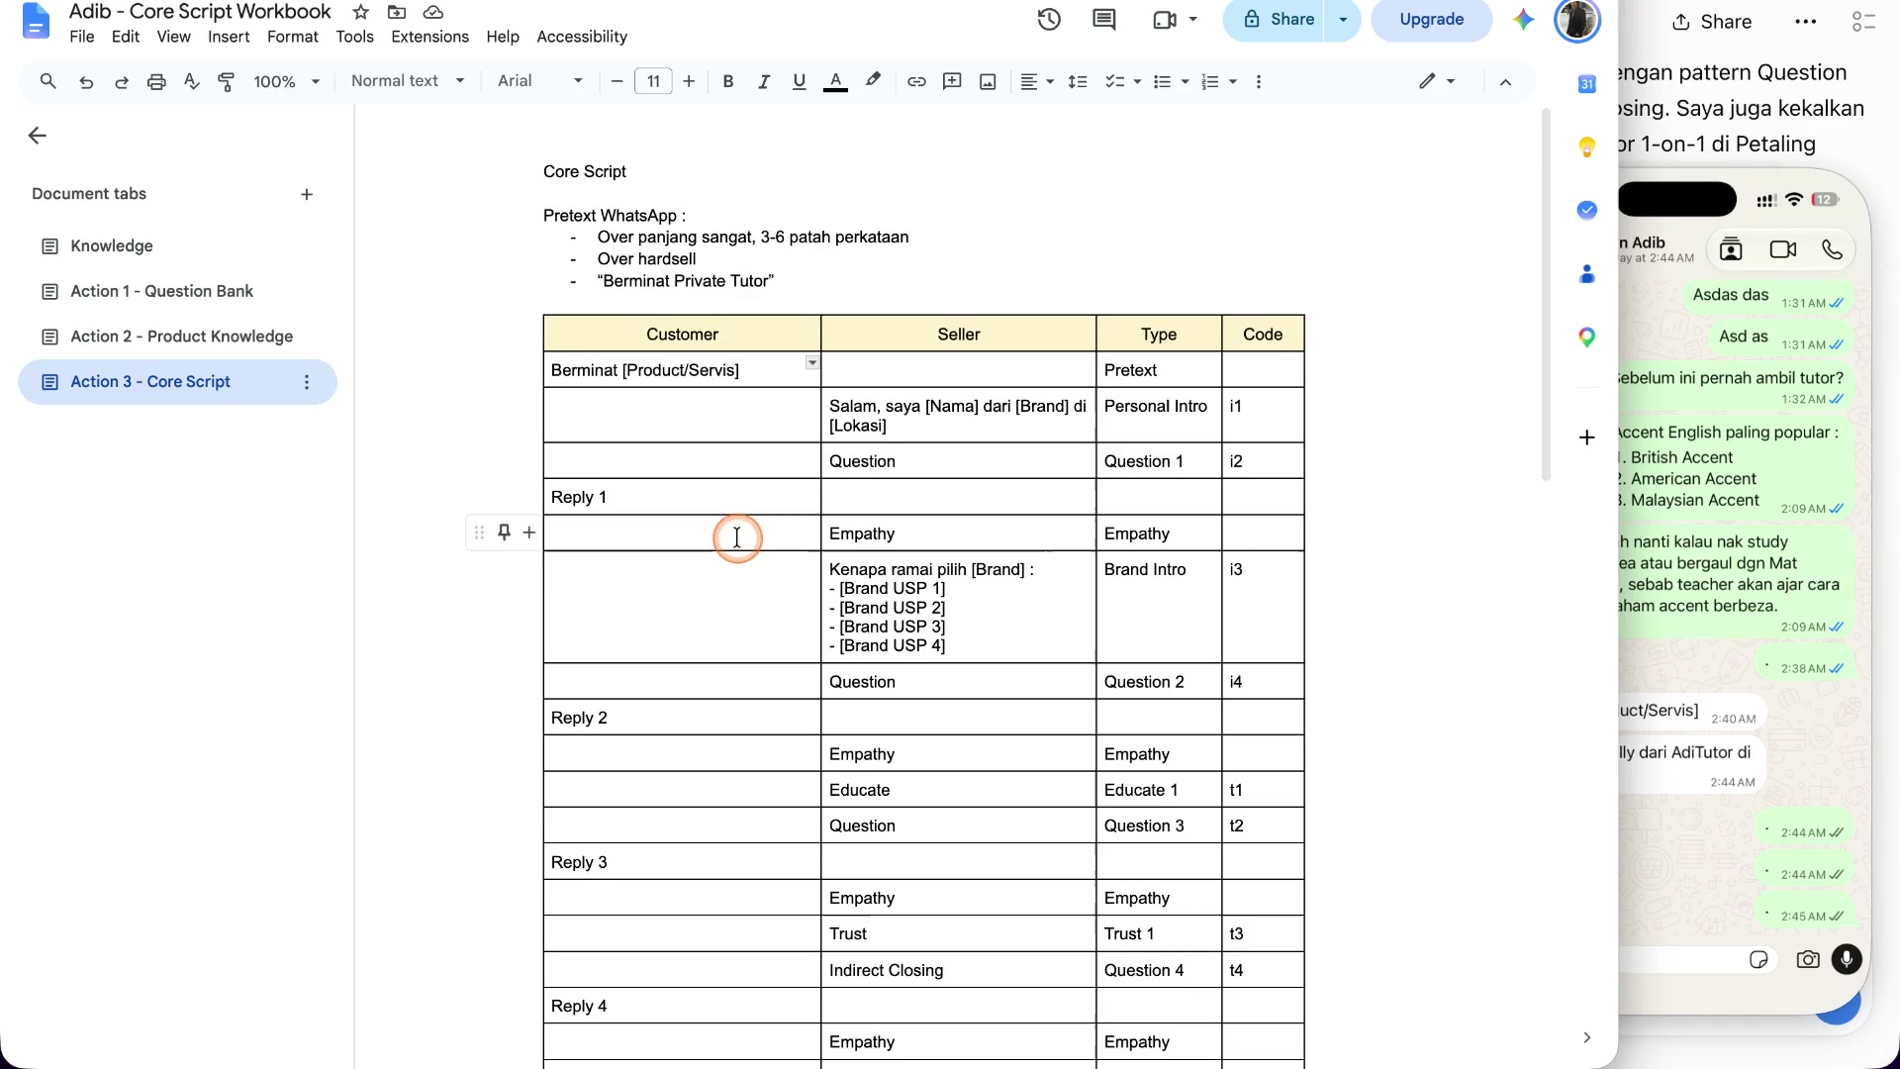Screen dimensions: 1900x1069
Task: Star the Adib Core Script document
Action: coord(361,12)
